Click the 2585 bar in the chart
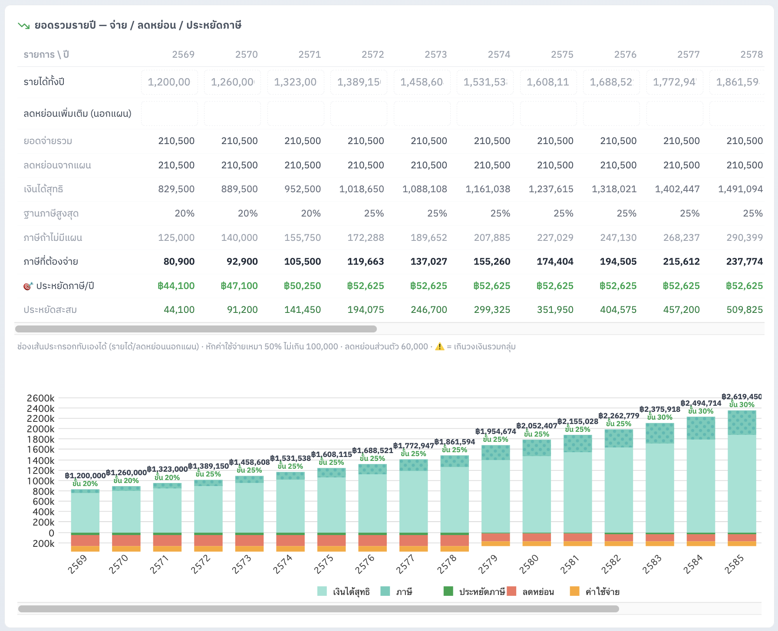Viewport: 778px width, 631px height. [x=742, y=478]
